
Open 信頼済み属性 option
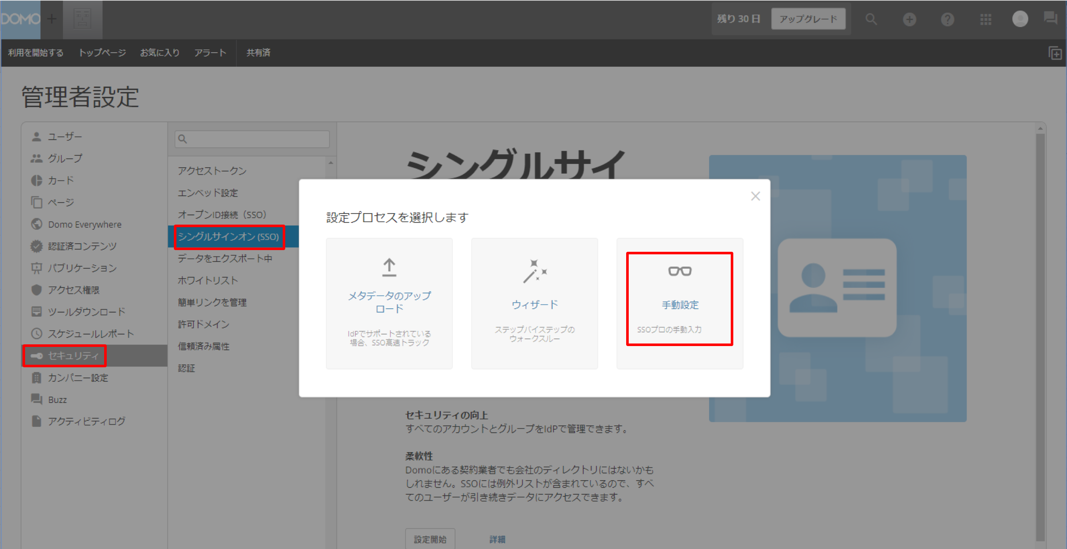[203, 346]
